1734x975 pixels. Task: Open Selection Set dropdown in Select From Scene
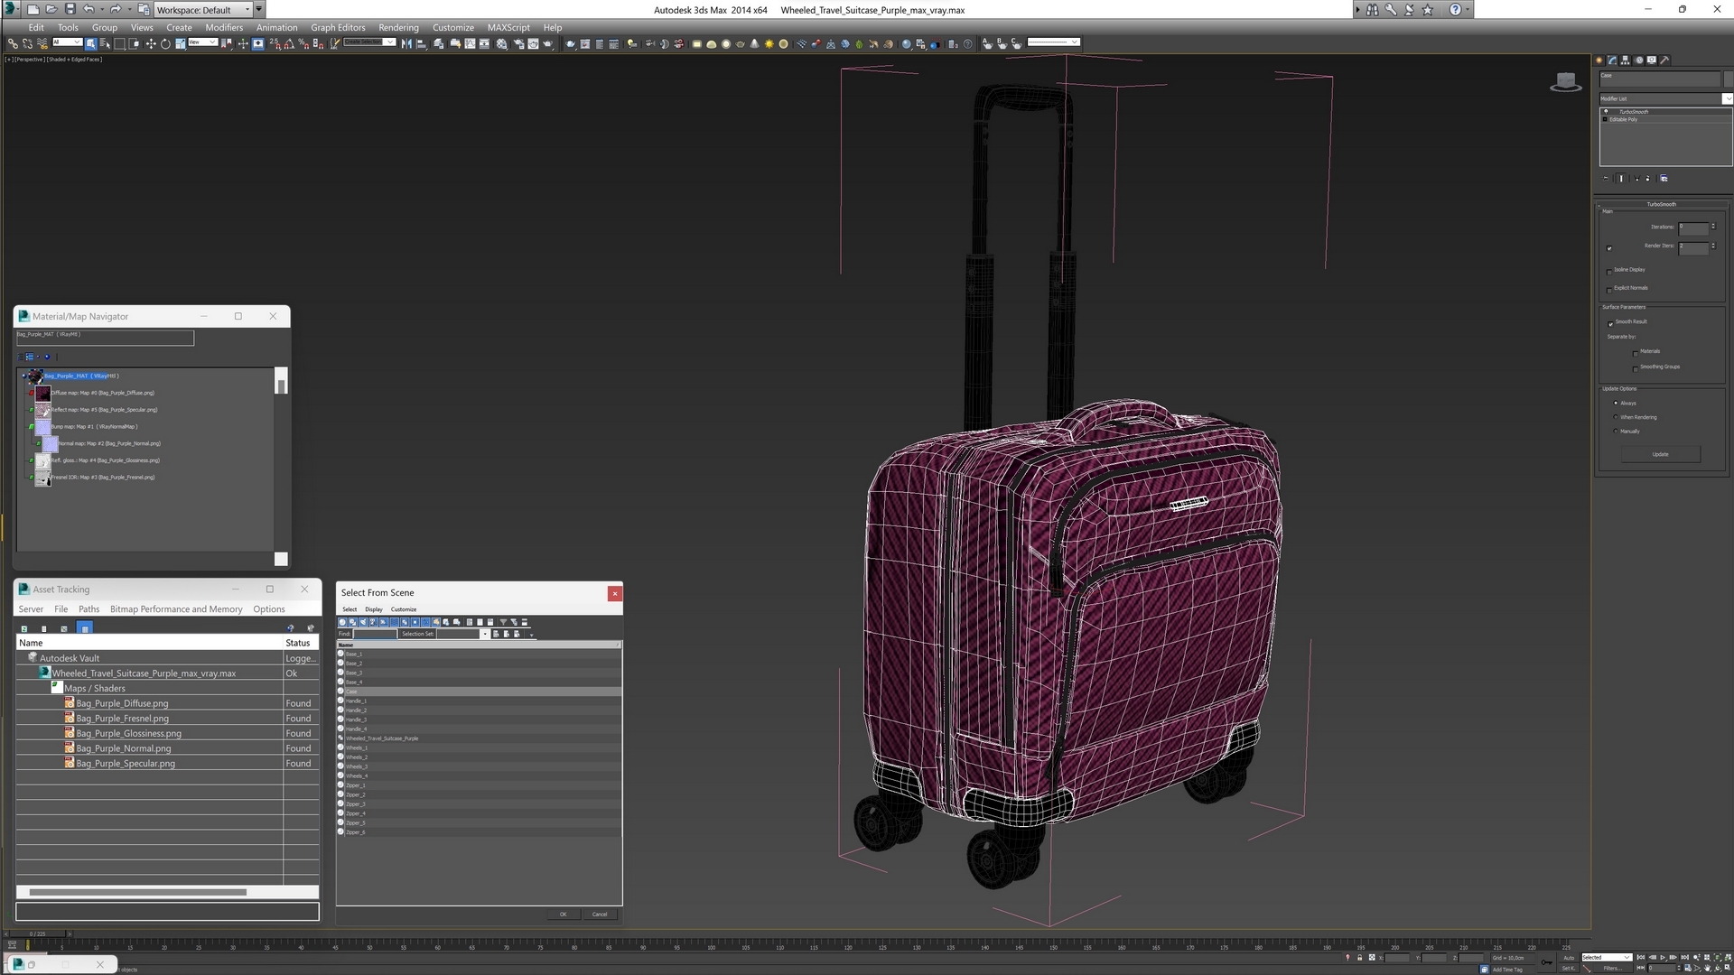click(x=484, y=634)
